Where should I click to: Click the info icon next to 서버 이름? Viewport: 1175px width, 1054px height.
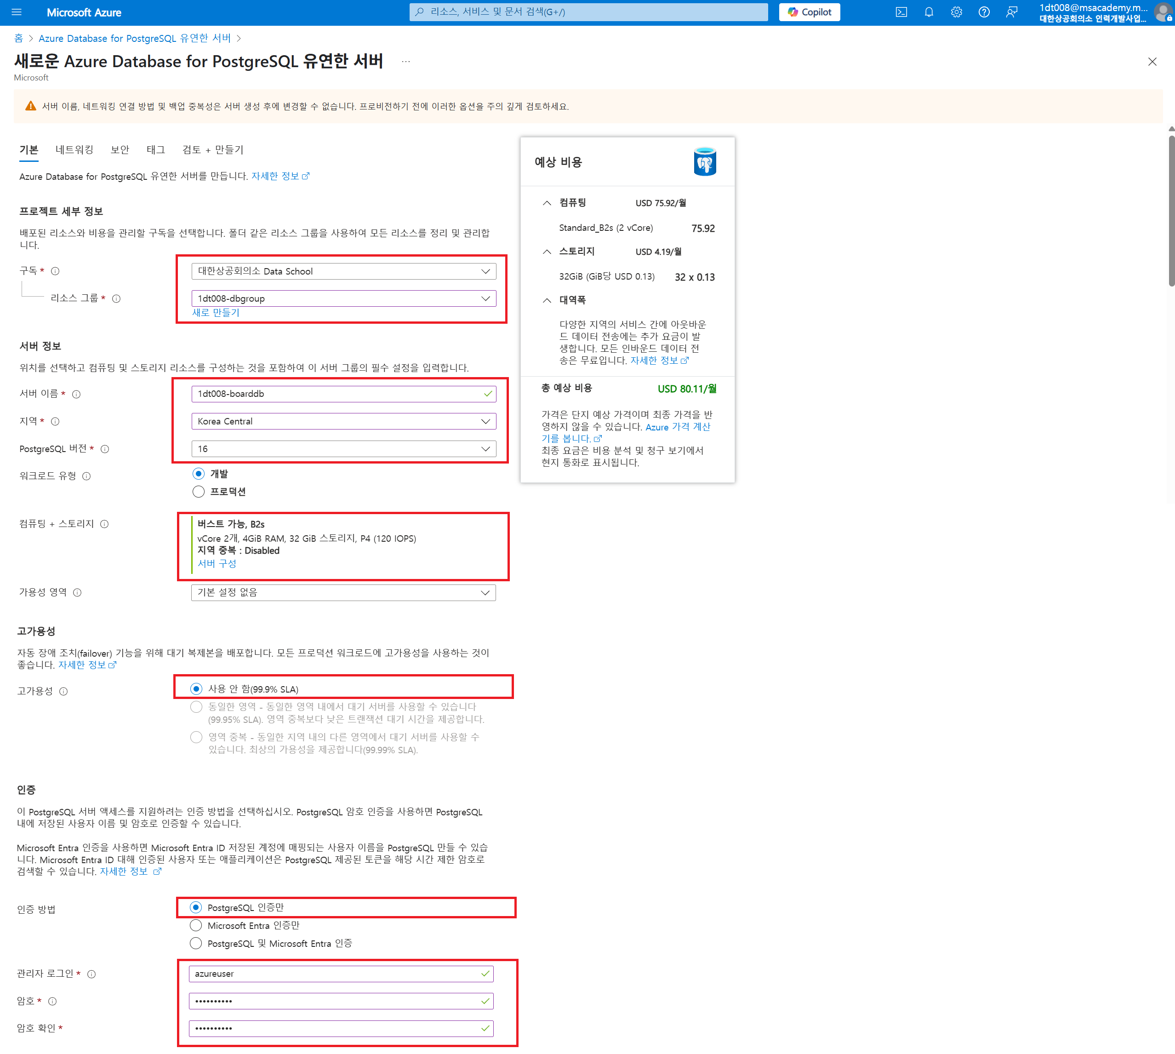click(x=76, y=395)
